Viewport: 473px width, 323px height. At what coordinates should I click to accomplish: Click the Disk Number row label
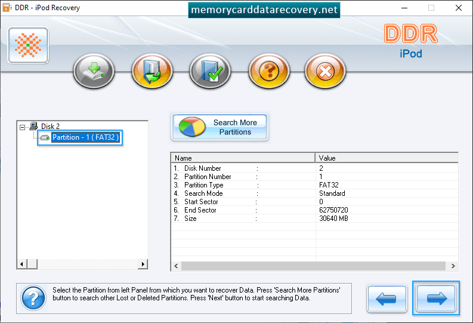tap(202, 168)
